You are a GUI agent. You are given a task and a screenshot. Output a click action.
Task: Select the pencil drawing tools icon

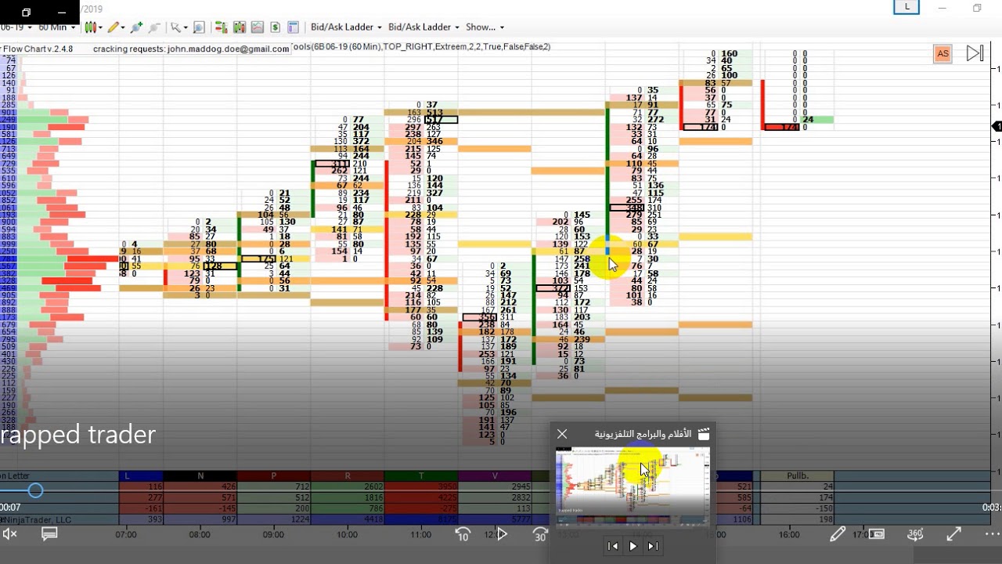click(114, 27)
